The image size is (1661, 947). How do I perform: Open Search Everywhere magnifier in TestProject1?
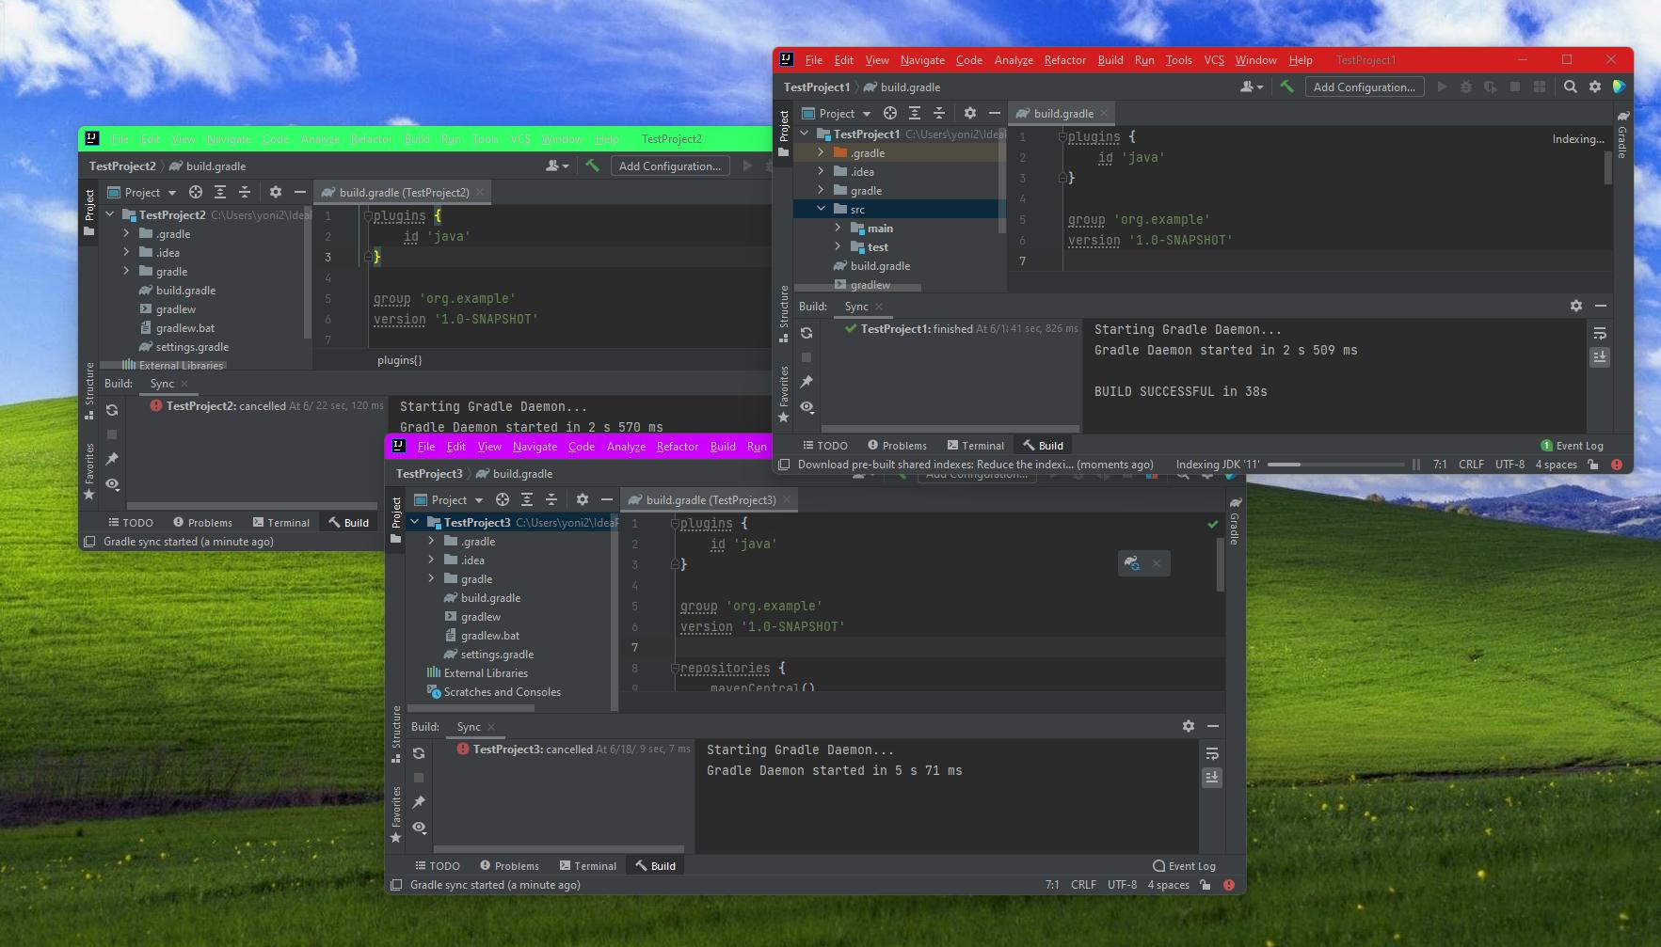[x=1570, y=87]
